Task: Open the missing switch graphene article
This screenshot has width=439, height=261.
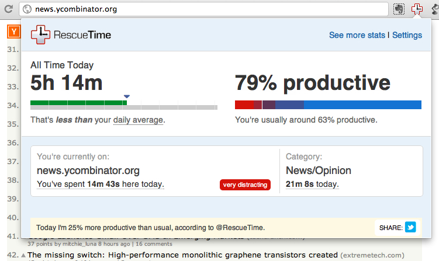Action: tap(182, 255)
